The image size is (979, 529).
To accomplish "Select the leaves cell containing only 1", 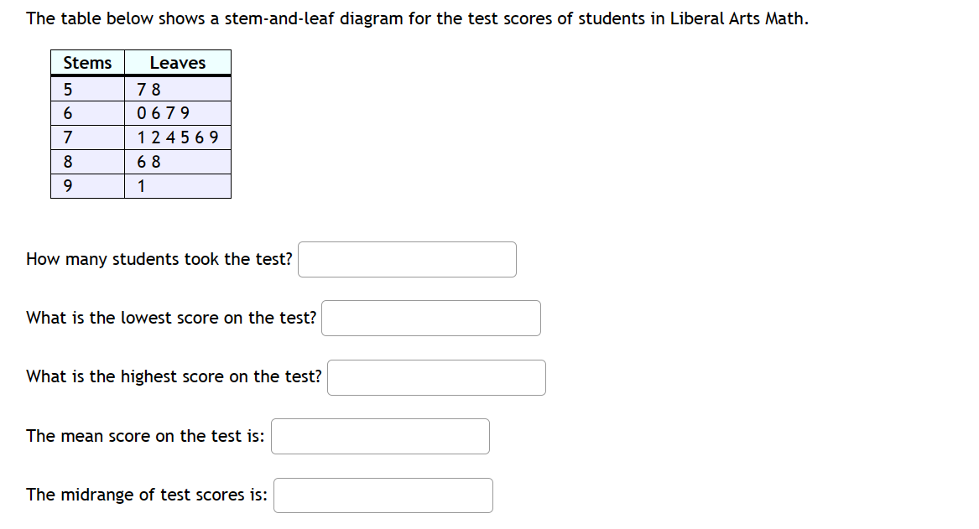I will coord(139,185).
